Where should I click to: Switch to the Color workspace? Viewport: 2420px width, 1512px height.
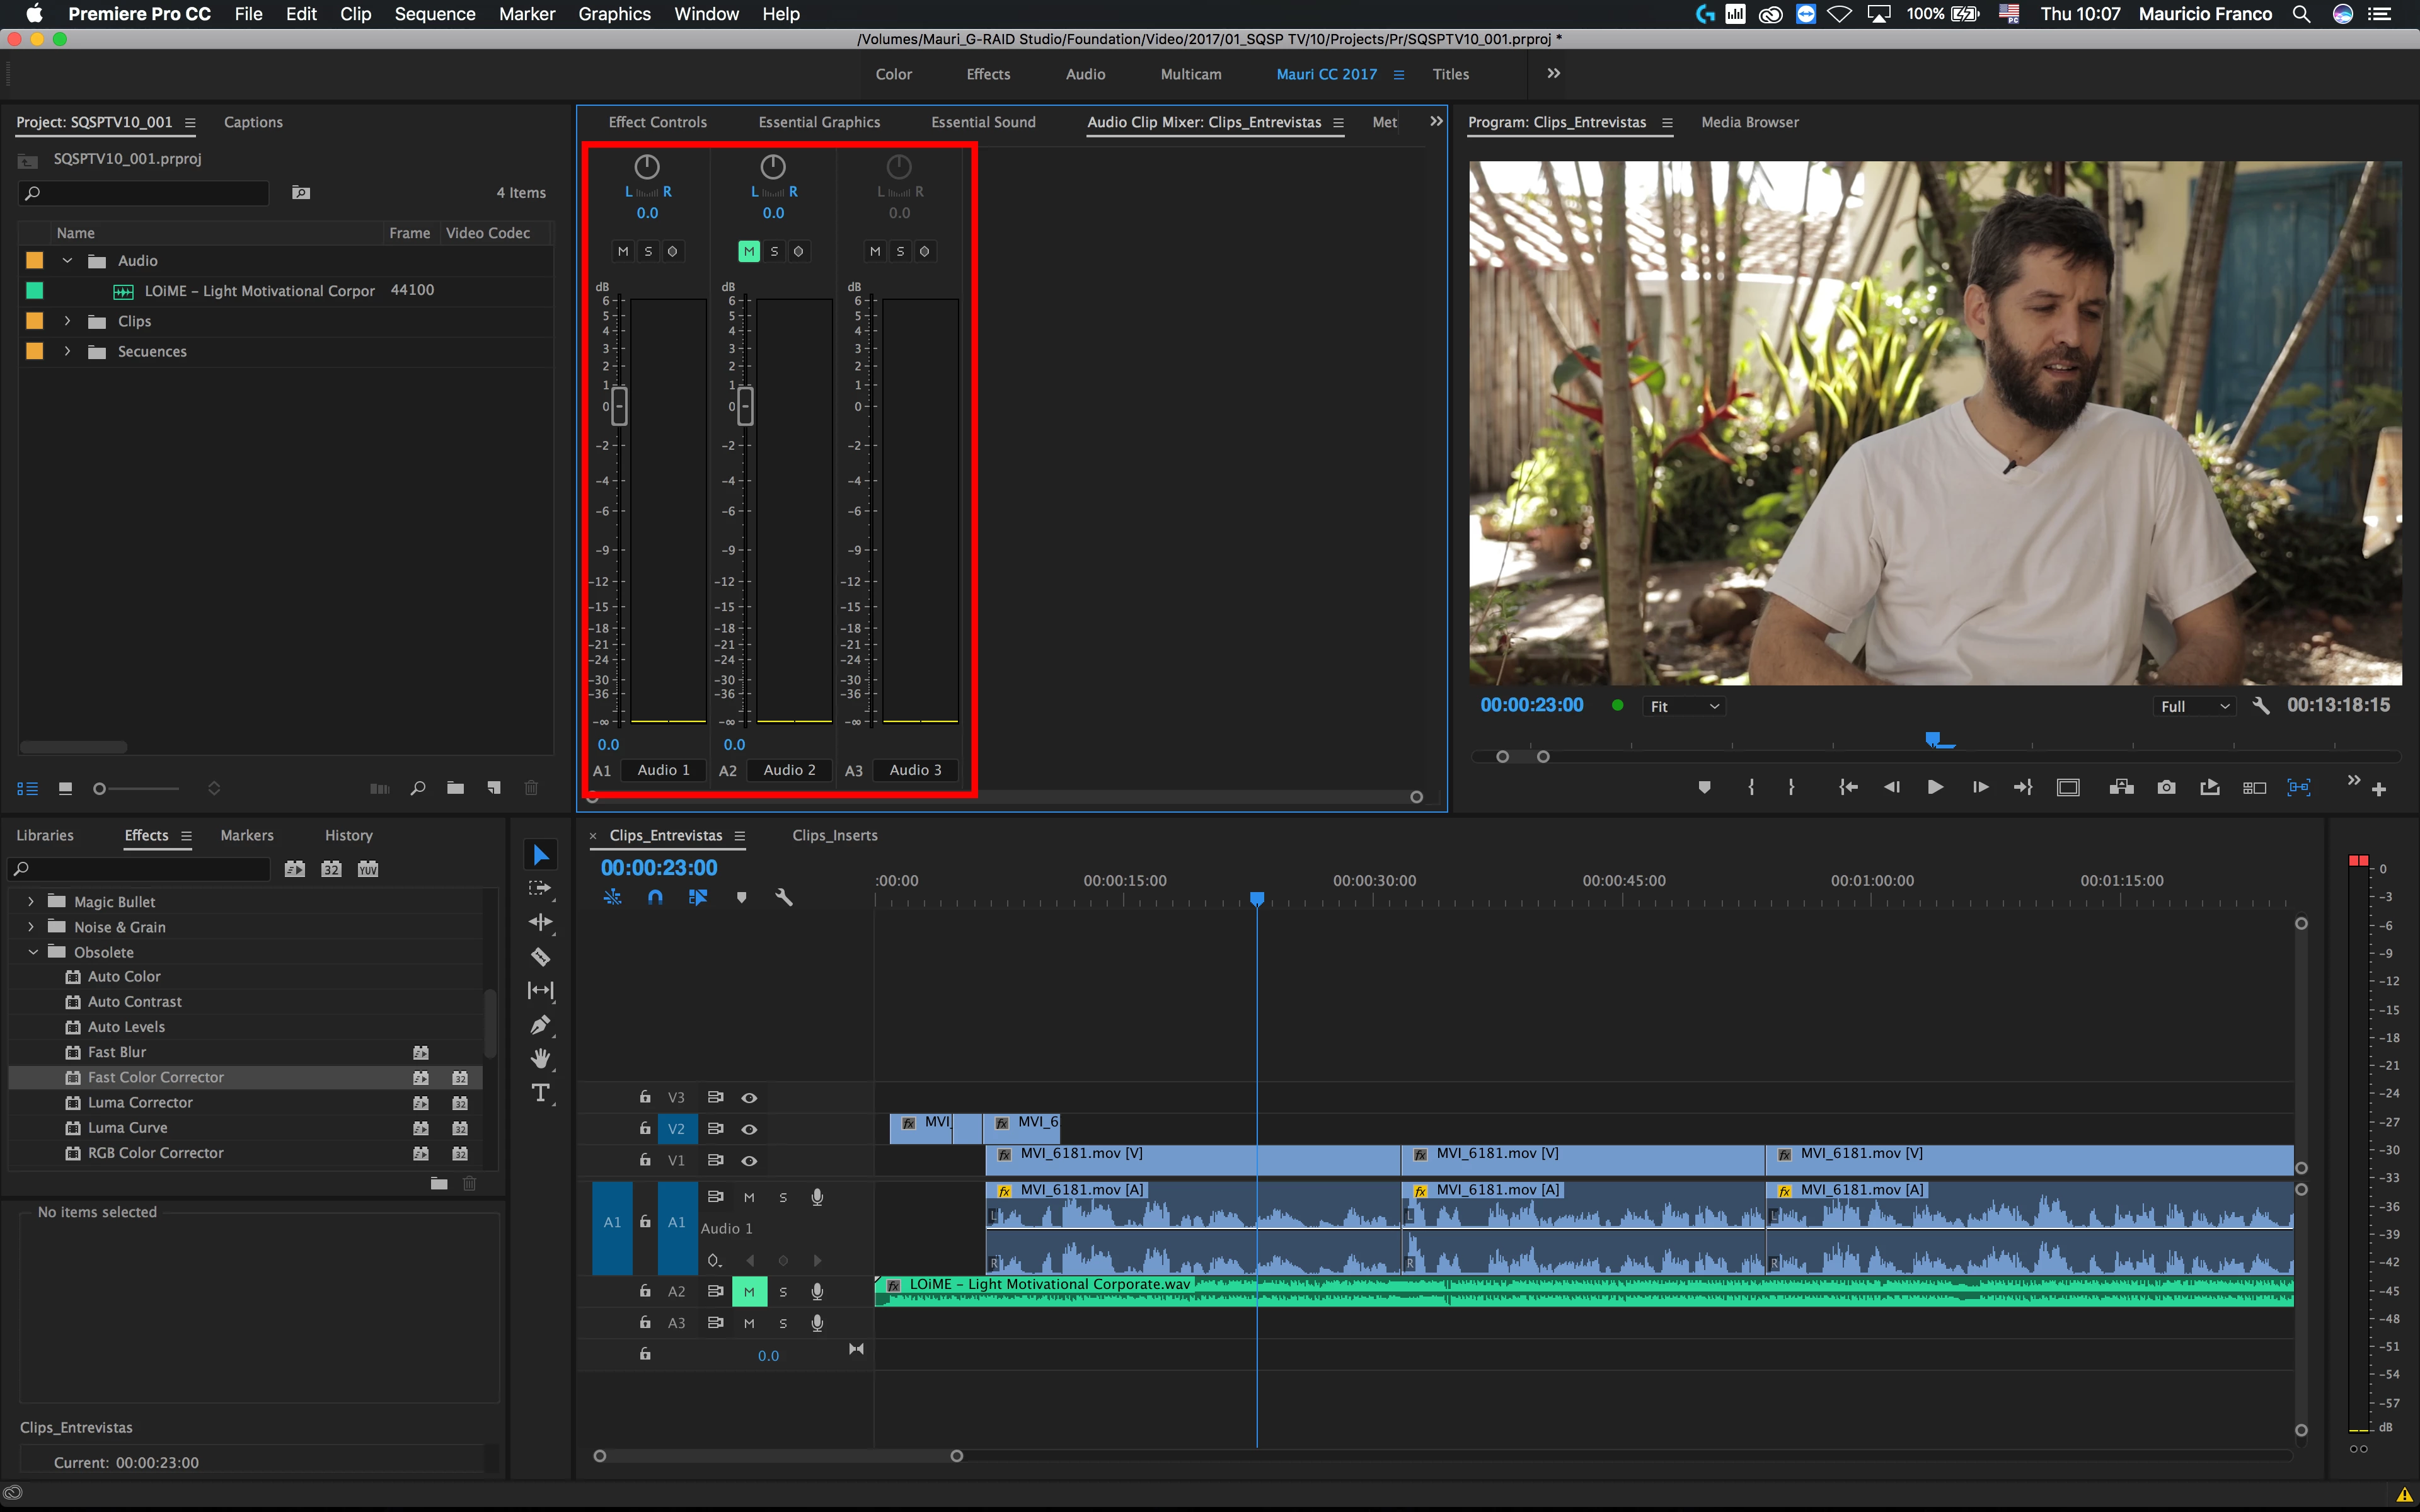(x=893, y=74)
